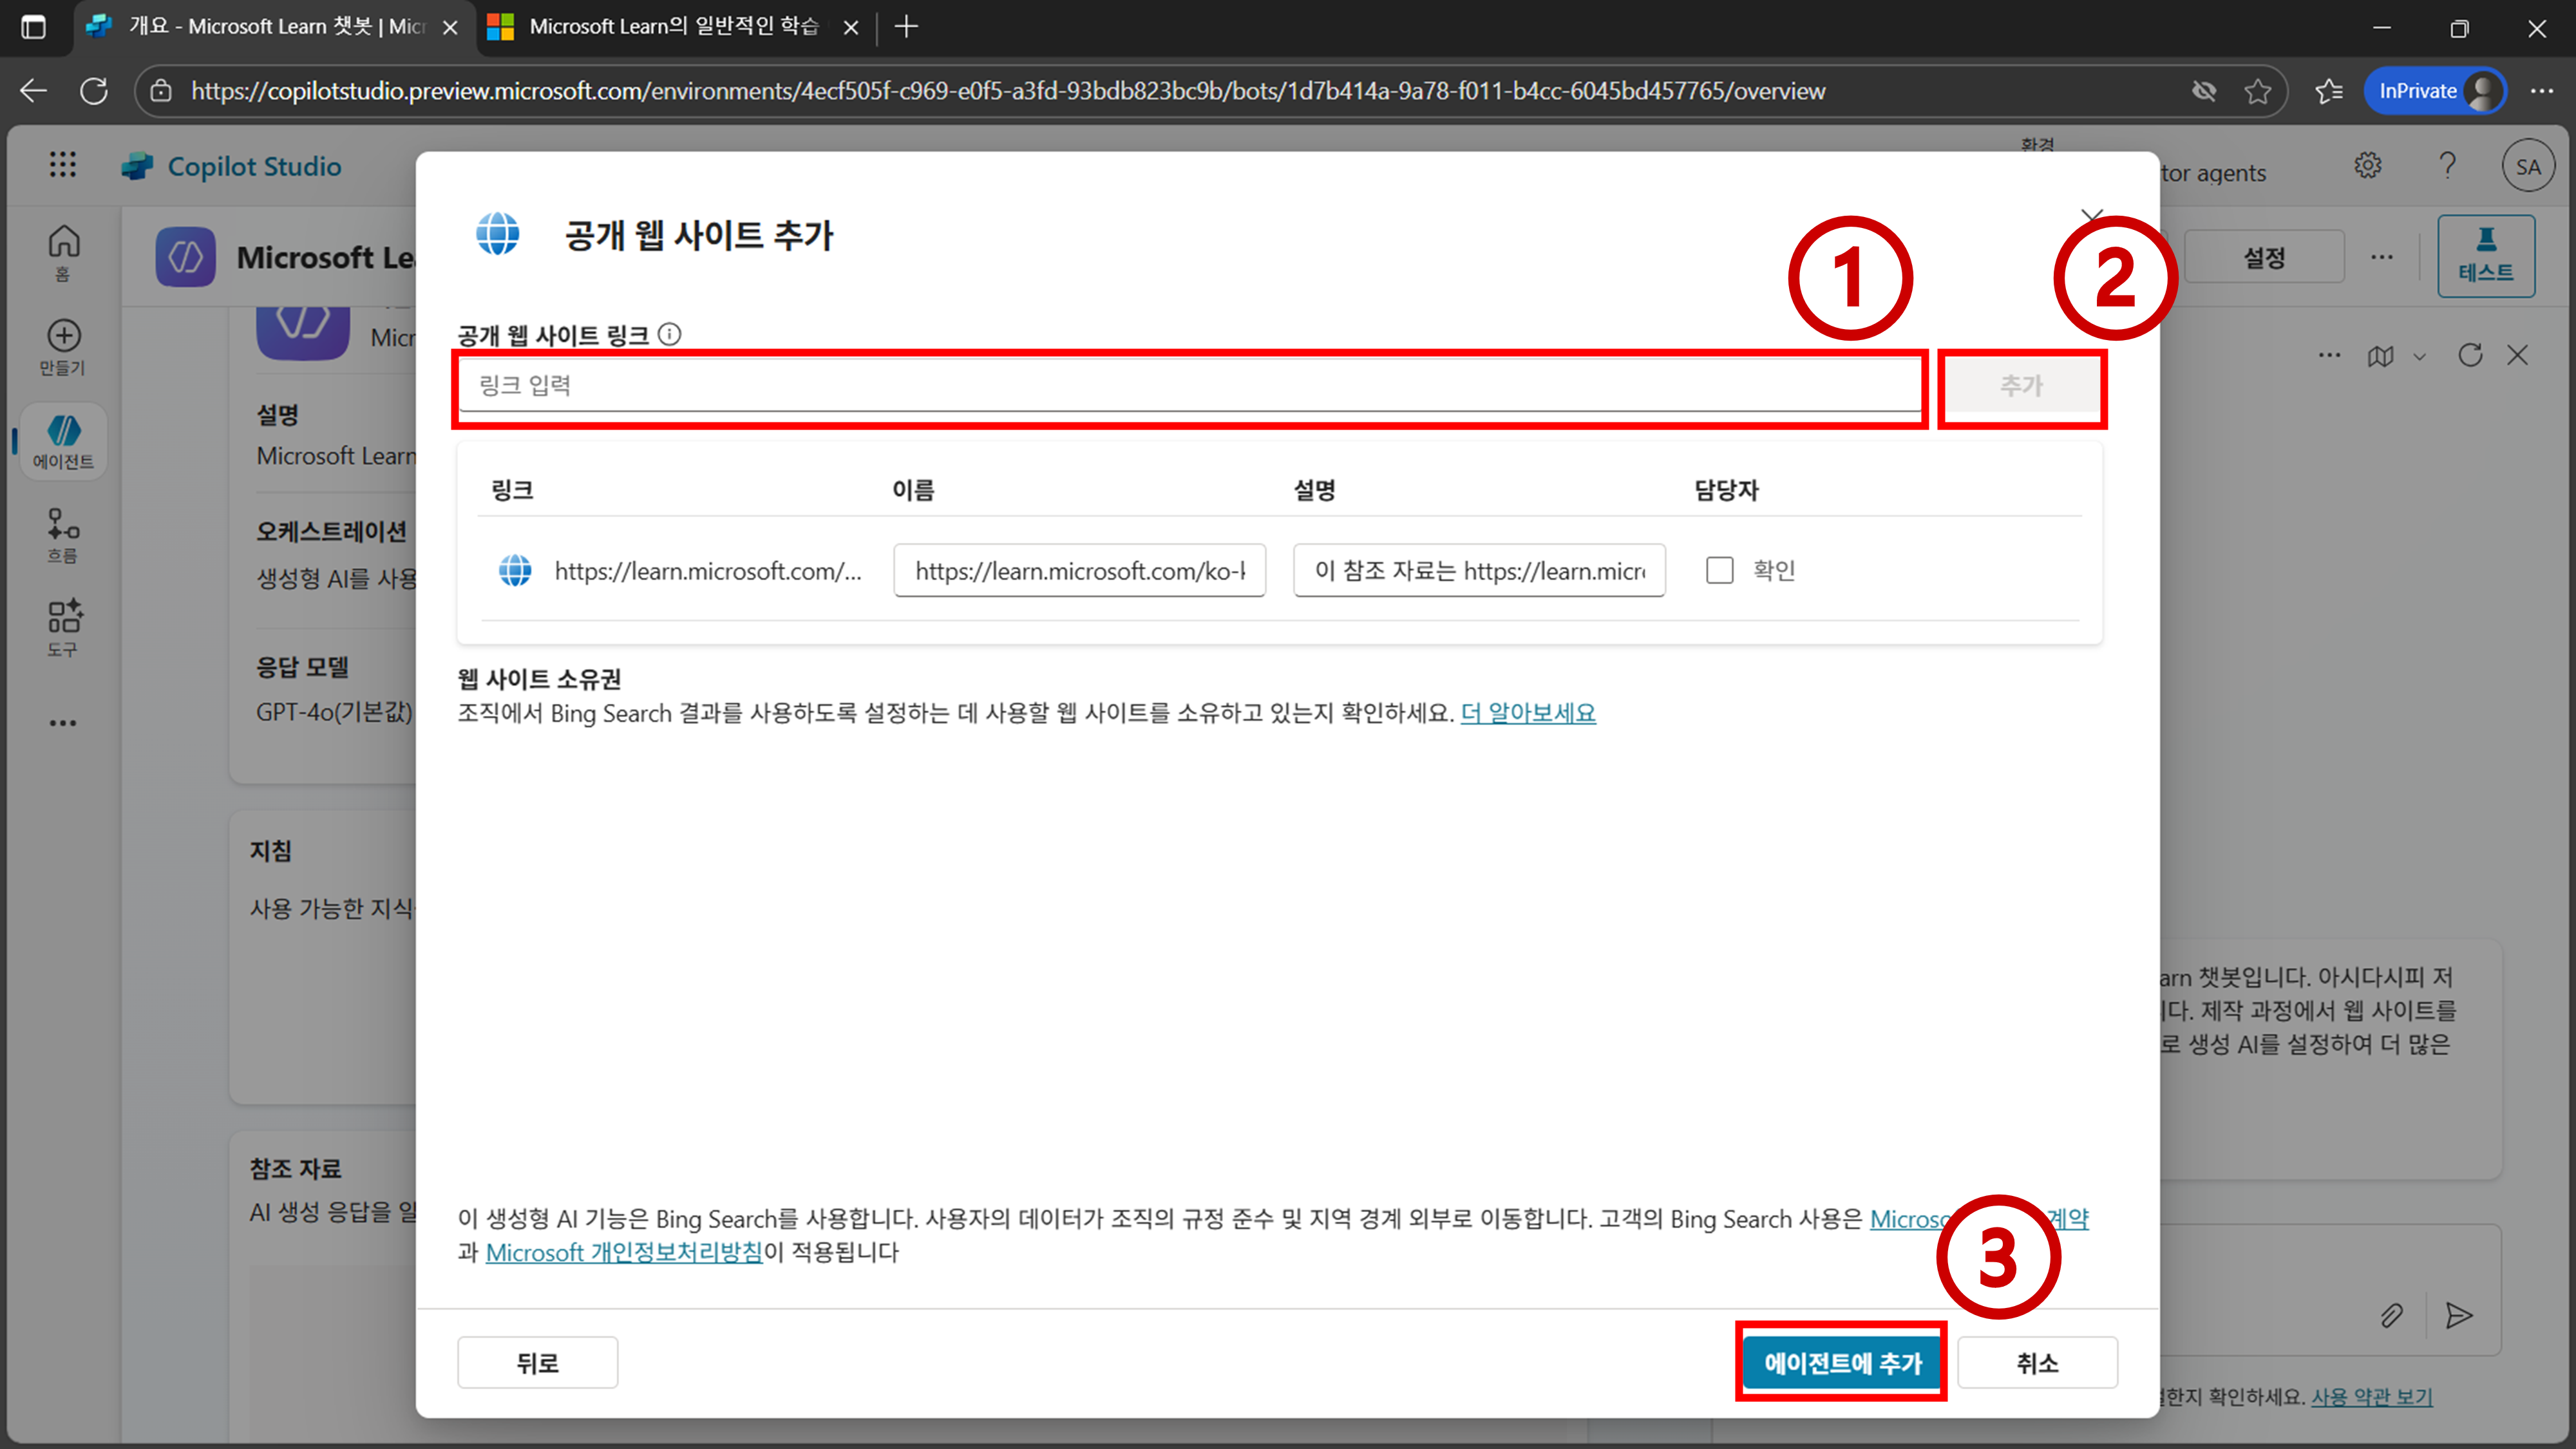This screenshot has width=2576, height=1449.
Task: Open the app launcher grid icon
Action: point(62,165)
